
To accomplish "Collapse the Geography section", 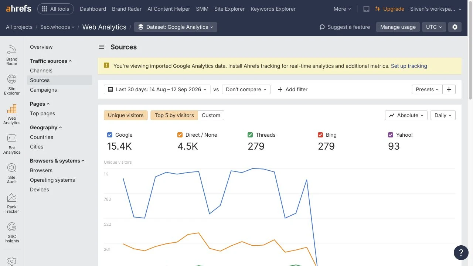I will coord(46,127).
